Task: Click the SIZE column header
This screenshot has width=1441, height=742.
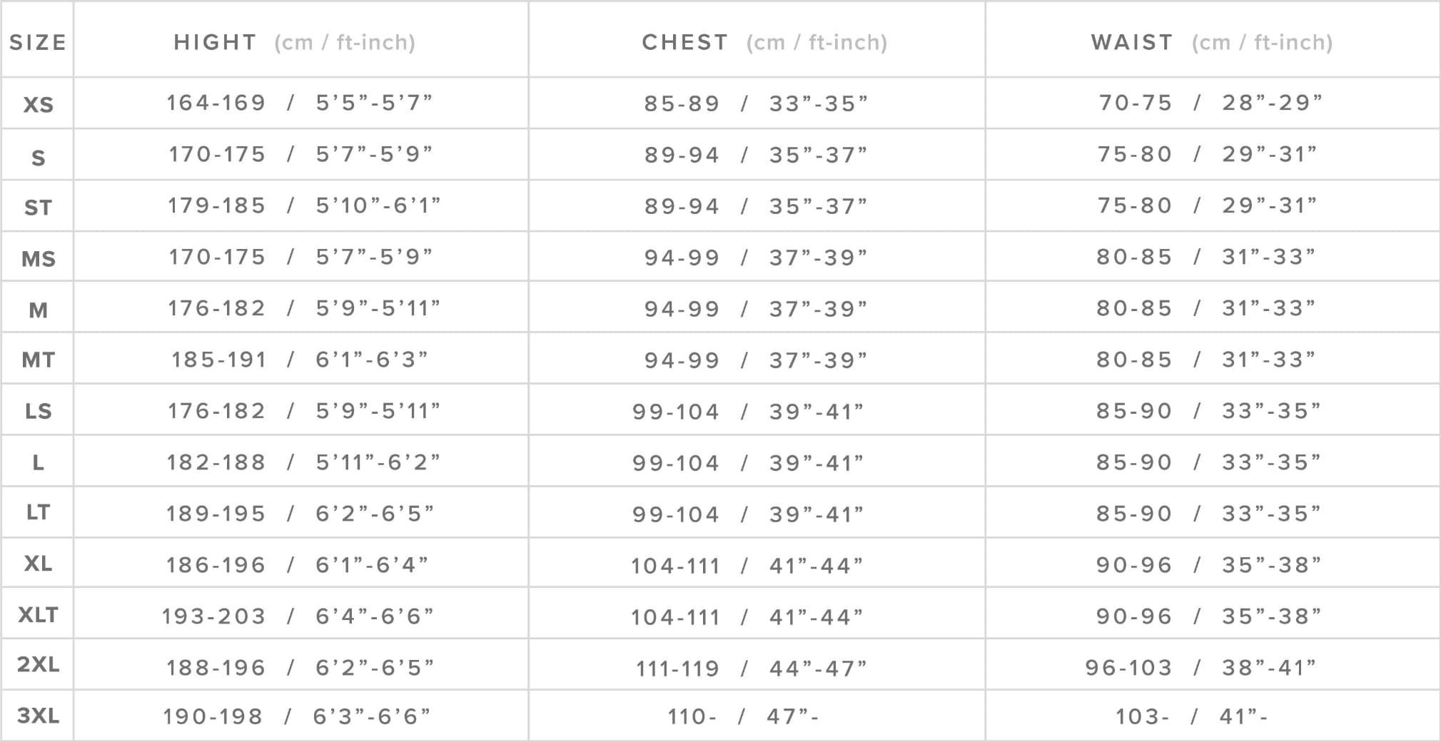Action: click(37, 42)
